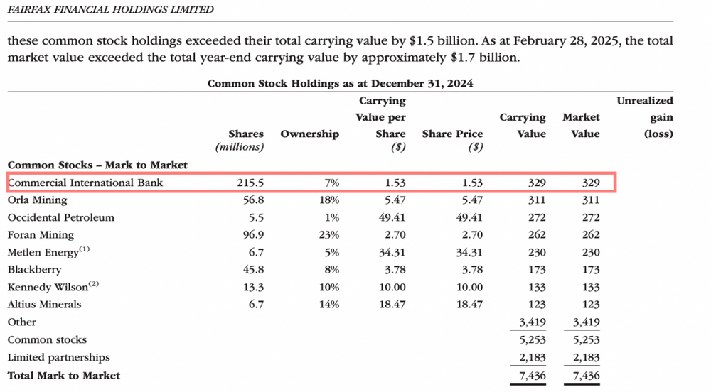
Task: Click the Shares (millions) column header
Action: coord(240,140)
